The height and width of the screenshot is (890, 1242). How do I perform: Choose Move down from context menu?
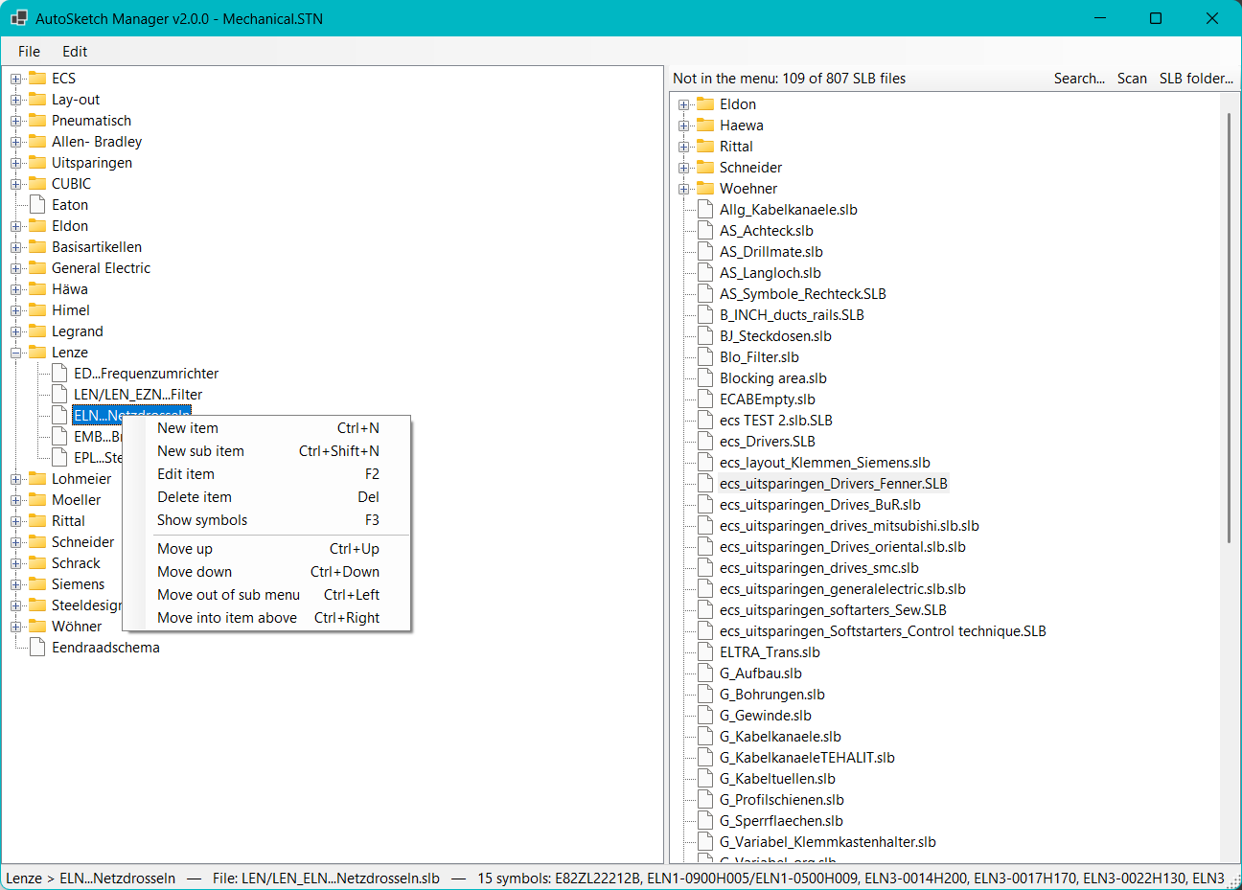(x=268, y=572)
